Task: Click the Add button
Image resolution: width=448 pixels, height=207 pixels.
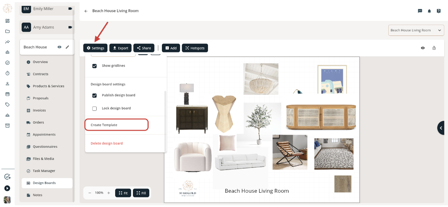Action: [x=171, y=48]
